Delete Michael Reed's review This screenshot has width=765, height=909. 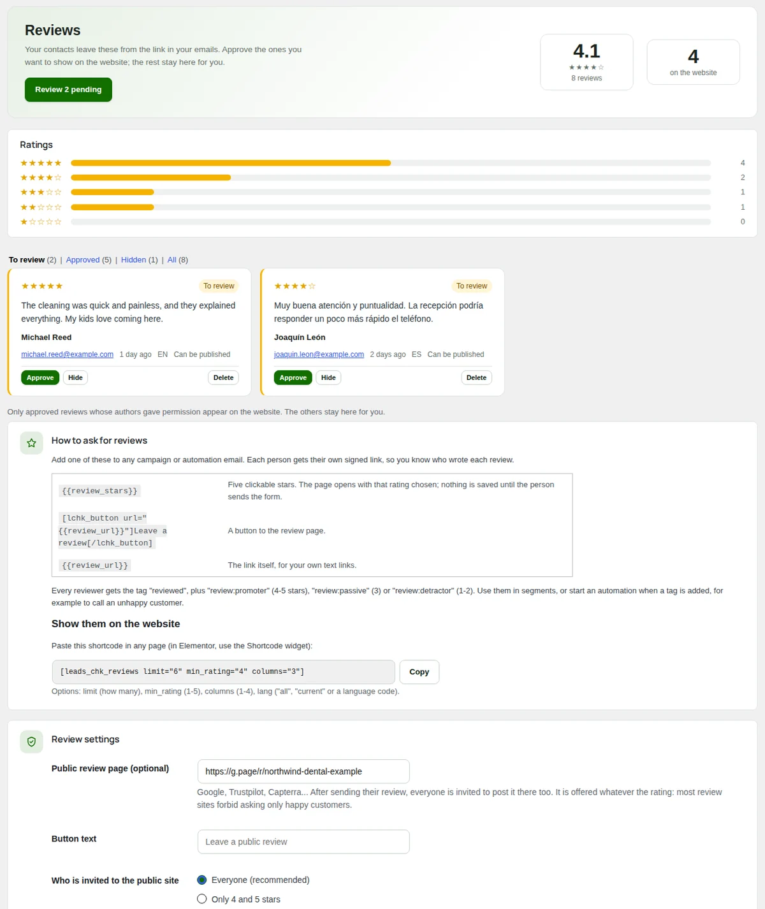(223, 378)
